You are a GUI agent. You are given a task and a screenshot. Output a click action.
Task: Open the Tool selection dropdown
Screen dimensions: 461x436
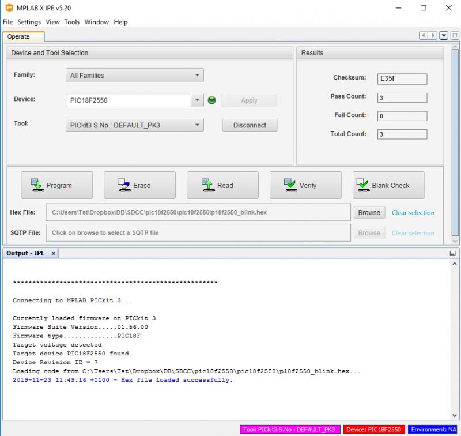click(135, 125)
